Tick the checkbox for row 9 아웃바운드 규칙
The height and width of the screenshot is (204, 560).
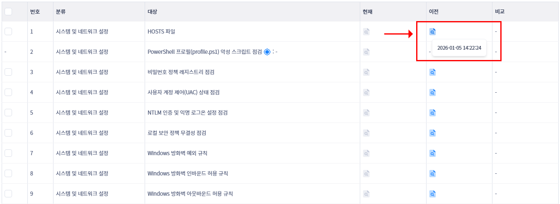click(8, 194)
